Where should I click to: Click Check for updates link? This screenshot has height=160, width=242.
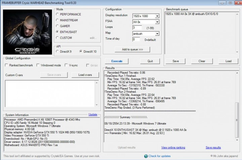click(159, 156)
